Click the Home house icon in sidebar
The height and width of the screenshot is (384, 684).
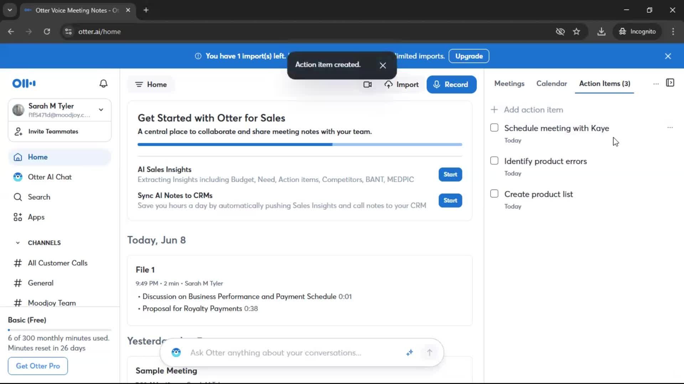pos(18,157)
